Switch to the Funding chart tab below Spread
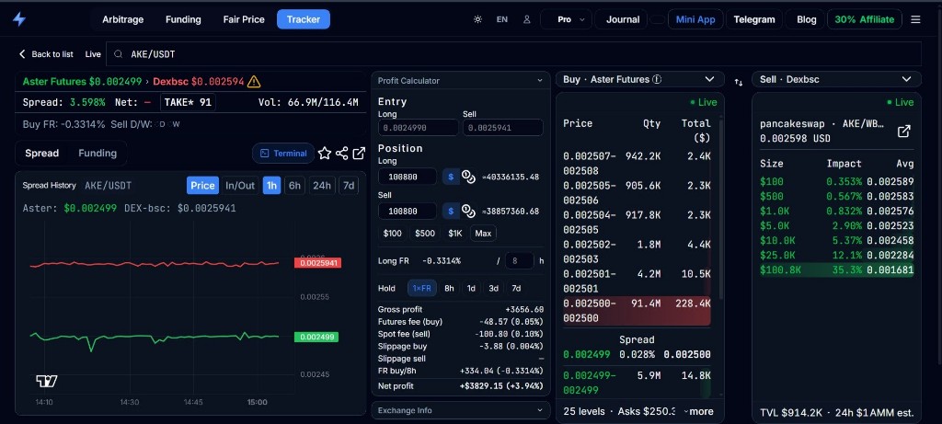Viewport: 942px width, 424px height. (98, 154)
